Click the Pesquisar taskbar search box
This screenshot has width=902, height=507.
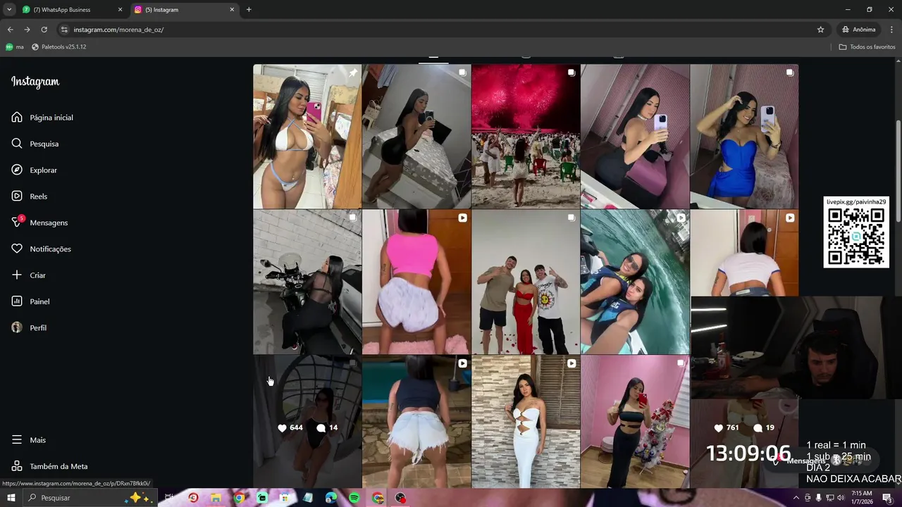click(x=90, y=498)
